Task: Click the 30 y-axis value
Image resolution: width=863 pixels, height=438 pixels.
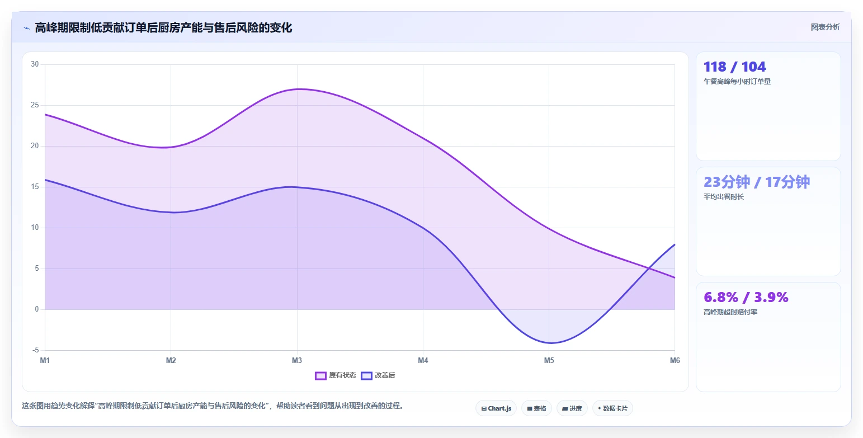Action: 35,64
